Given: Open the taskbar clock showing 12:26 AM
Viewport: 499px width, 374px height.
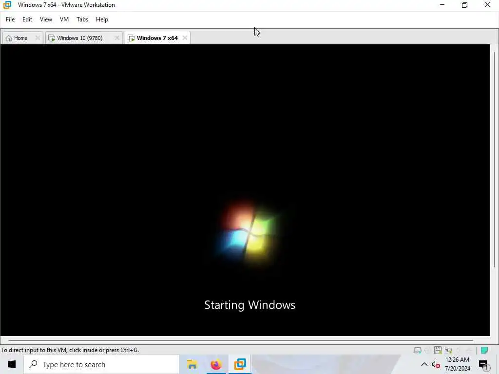Looking at the screenshot, I should click(457, 364).
